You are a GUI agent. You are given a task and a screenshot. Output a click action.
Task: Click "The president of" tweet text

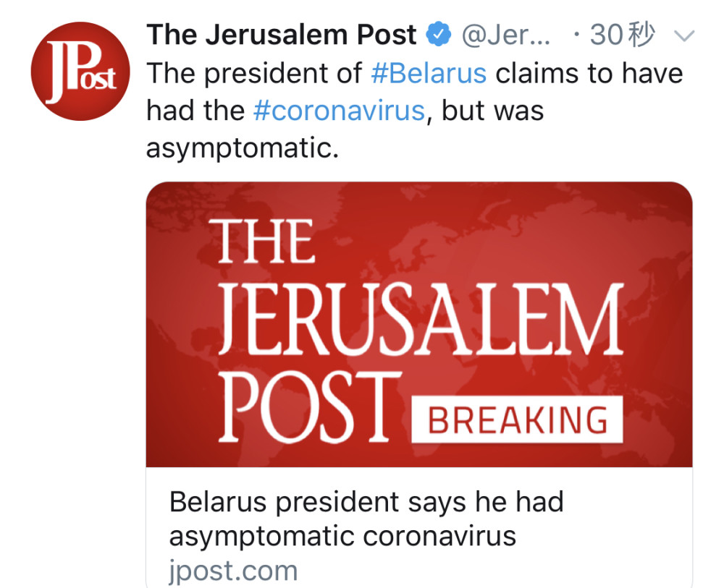[x=254, y=73]
